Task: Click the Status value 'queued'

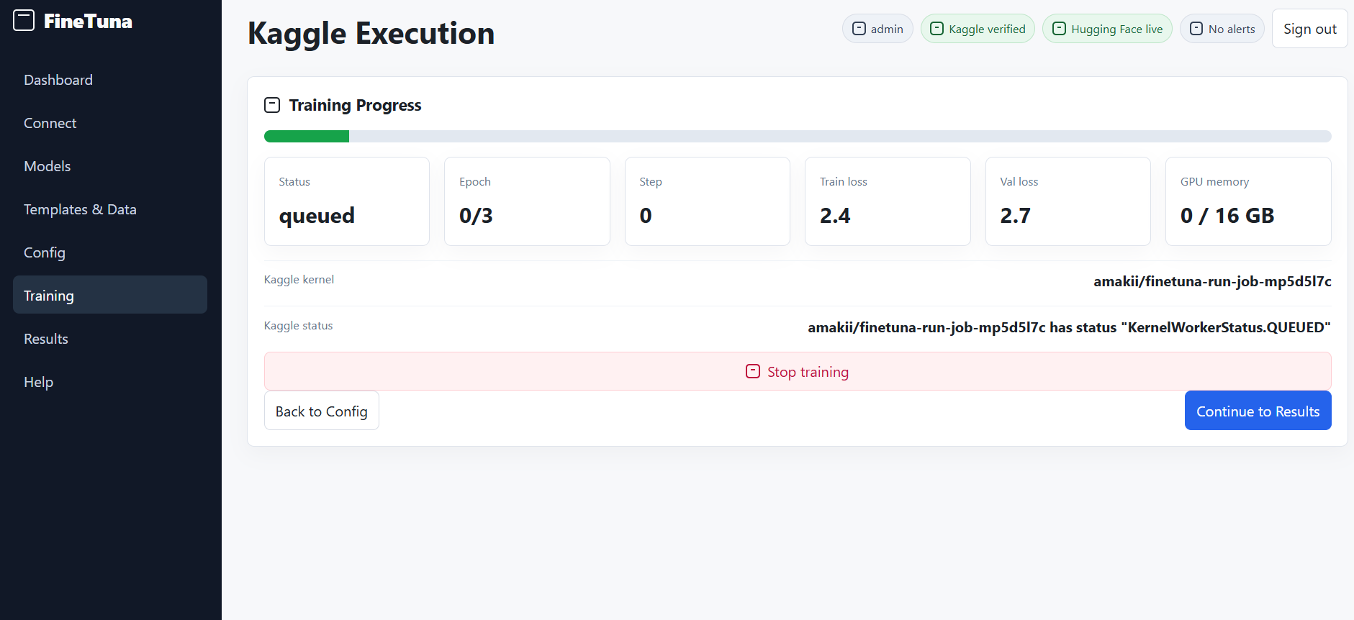Action: pos(317,216)
